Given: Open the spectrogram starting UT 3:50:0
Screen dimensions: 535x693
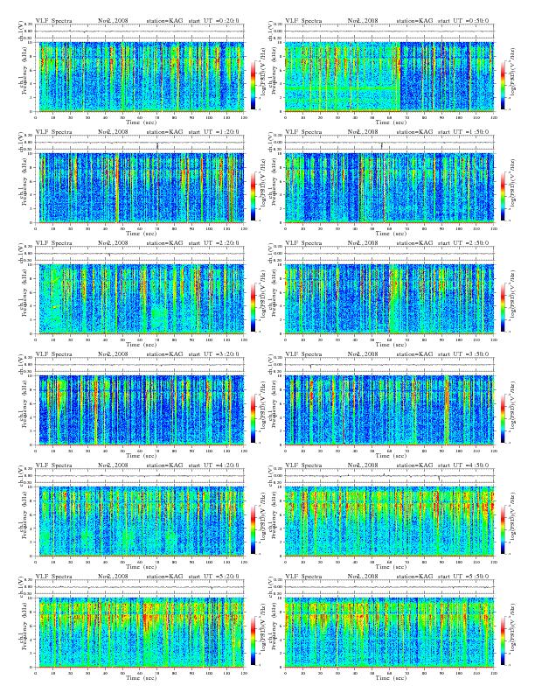Looking at the screenshot, I should (x=389, y=410).
